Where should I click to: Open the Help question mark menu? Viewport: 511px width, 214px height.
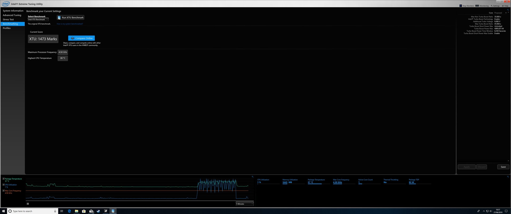click(x=503, y=6)
